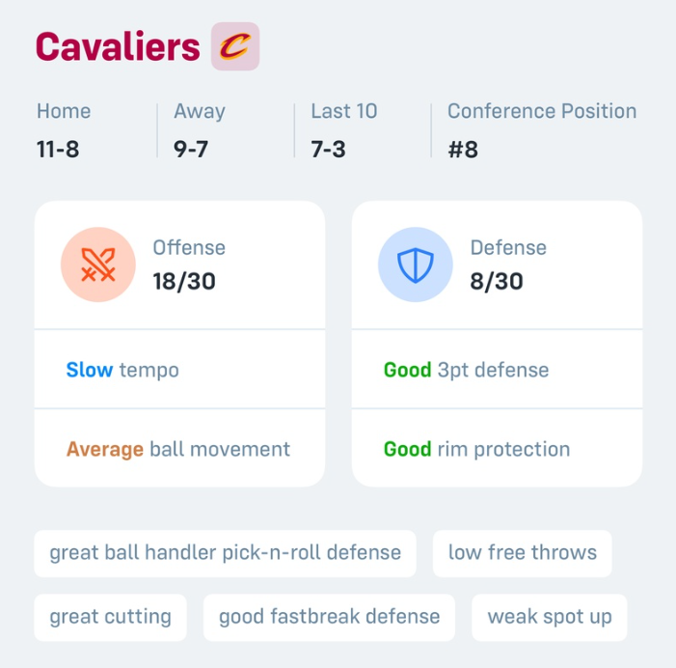Click the great ball handler pick-n-roll defense tag
This screenshot has width=676, height=668.
(x=225, y=553)
